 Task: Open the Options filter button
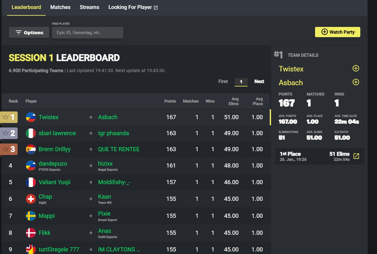[x=29, y=32]
